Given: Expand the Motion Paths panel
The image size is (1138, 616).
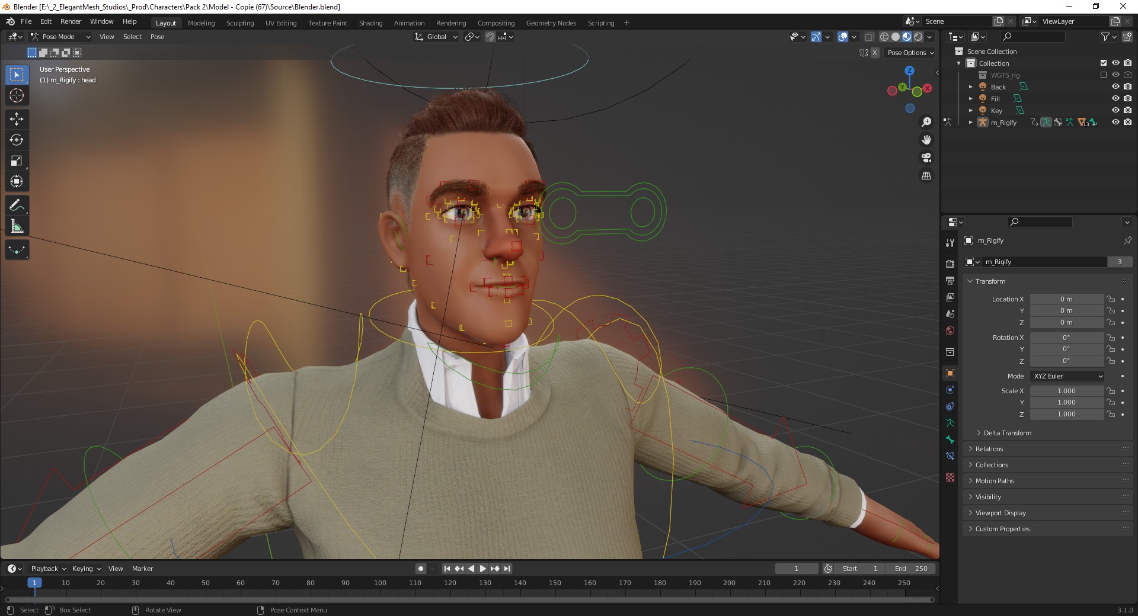Looking at the screenshot, I should 1048,481.
